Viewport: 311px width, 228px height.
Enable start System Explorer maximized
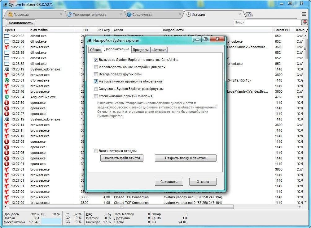coord(96,89)
